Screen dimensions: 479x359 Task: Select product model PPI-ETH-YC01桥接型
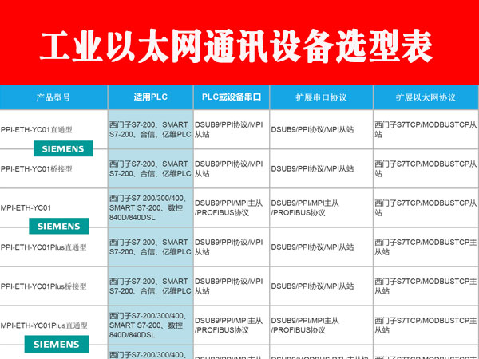coord(37,169)
